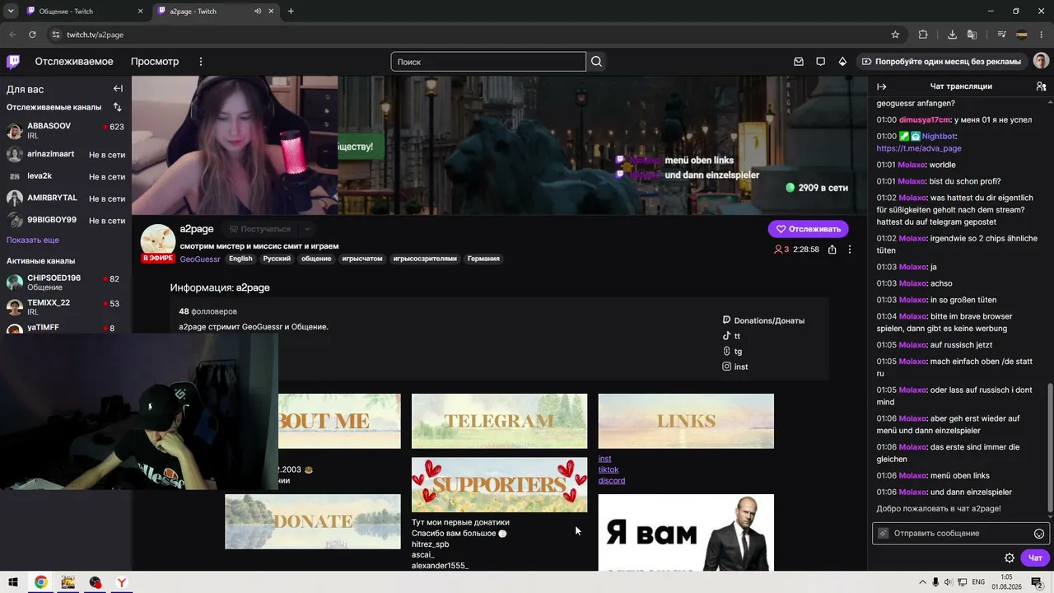
Task: Open the tiktok link under LINKS
Action: click(x=609, y=469)
